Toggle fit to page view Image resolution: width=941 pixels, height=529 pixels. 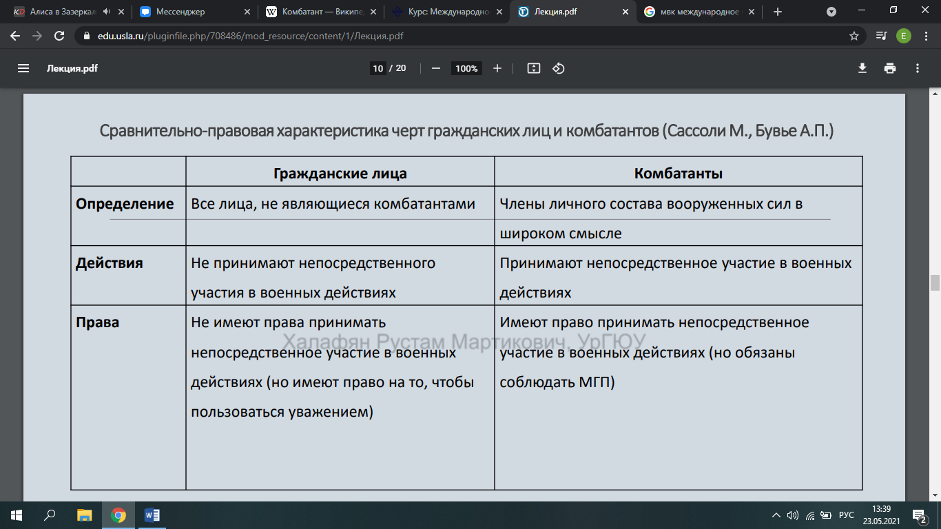tap(533, 68)
